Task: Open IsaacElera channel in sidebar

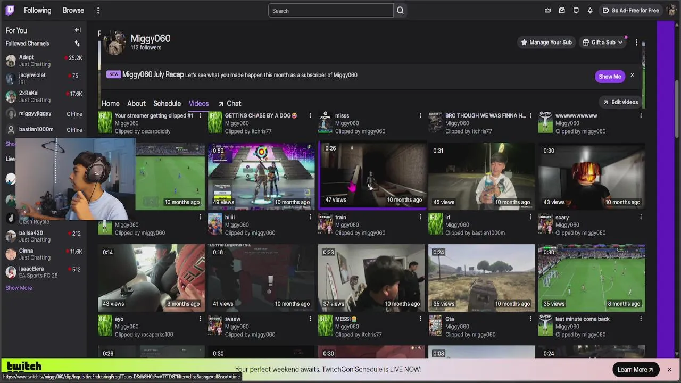Action: (x=44, y=272)
